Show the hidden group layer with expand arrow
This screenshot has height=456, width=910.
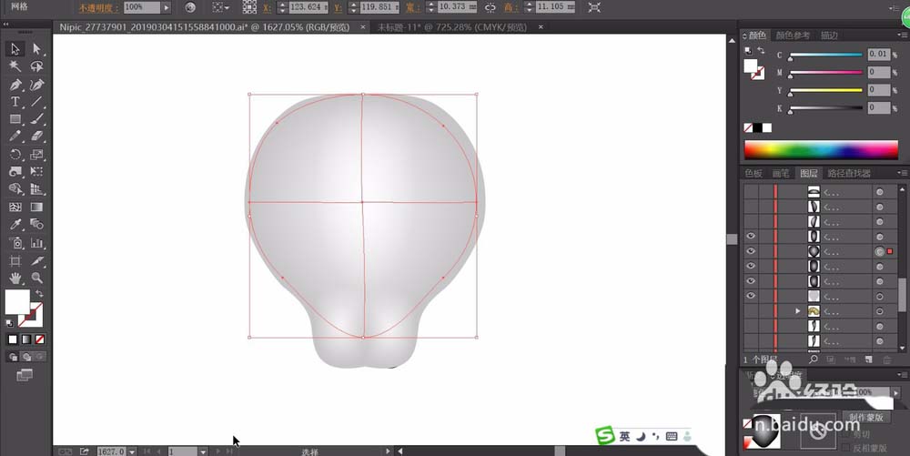tap(751, 311)
